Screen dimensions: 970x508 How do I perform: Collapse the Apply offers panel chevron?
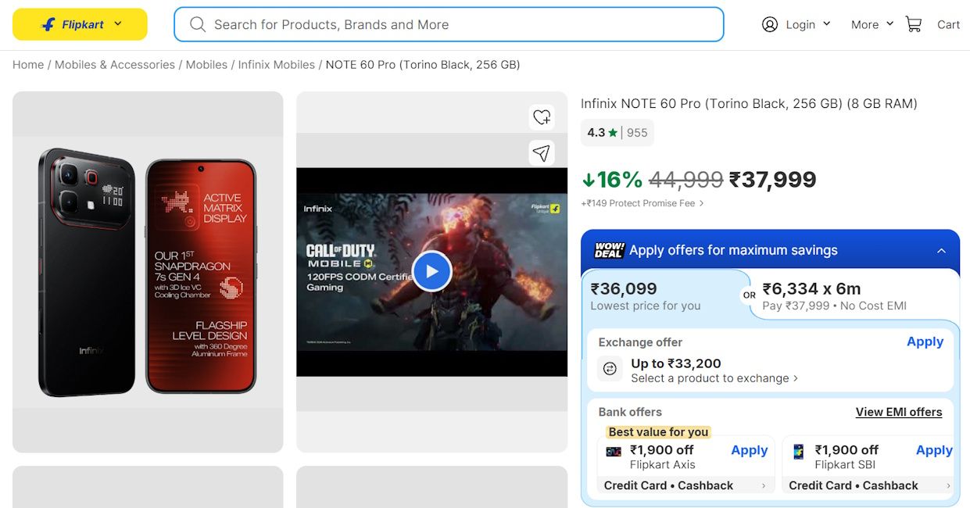[941, 251]
